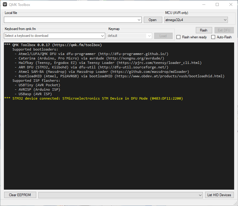Click inside the Local file text field

click(71, 20)
